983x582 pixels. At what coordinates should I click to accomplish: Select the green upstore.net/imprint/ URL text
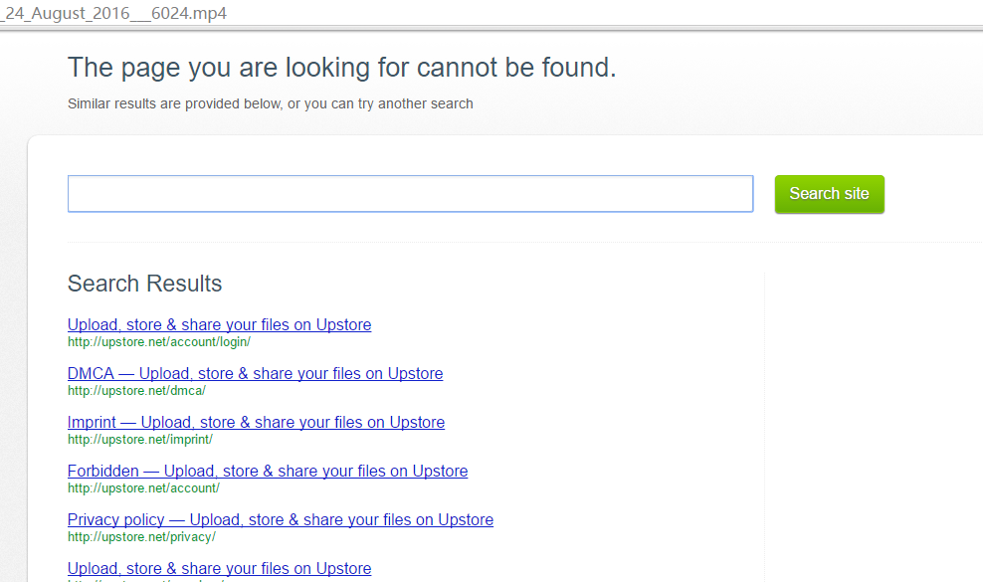(x=140, y=440)
